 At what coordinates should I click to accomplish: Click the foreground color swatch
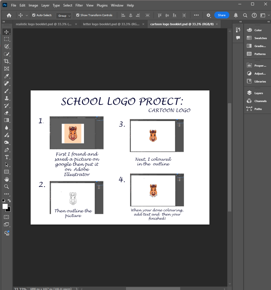point(5,206)
